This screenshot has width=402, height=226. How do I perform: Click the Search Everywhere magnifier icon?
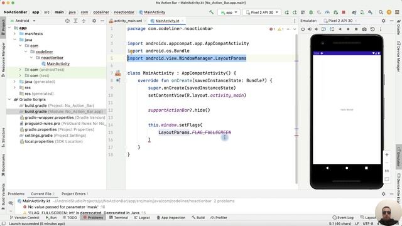click(381, 13)
